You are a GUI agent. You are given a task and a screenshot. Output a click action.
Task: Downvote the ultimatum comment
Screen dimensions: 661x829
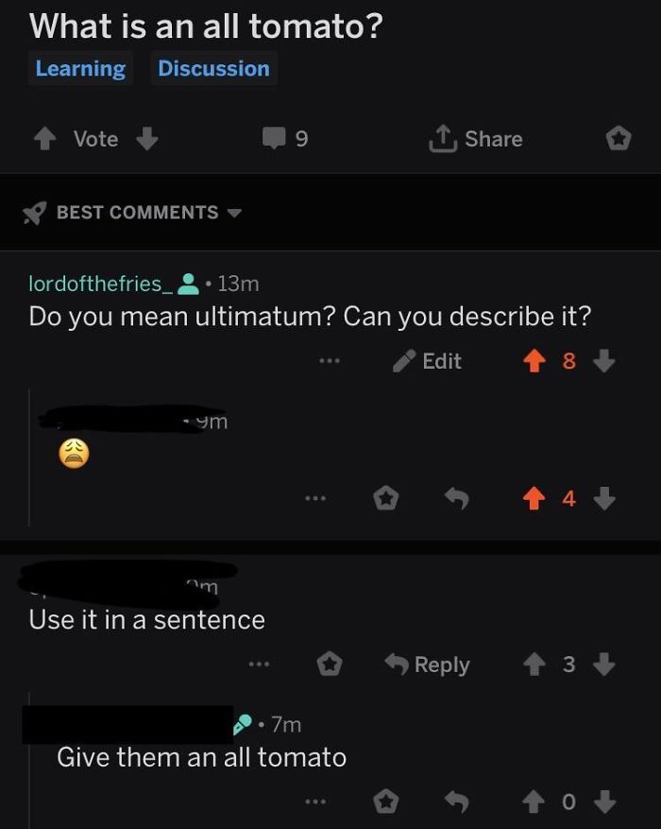click(607, 361)
